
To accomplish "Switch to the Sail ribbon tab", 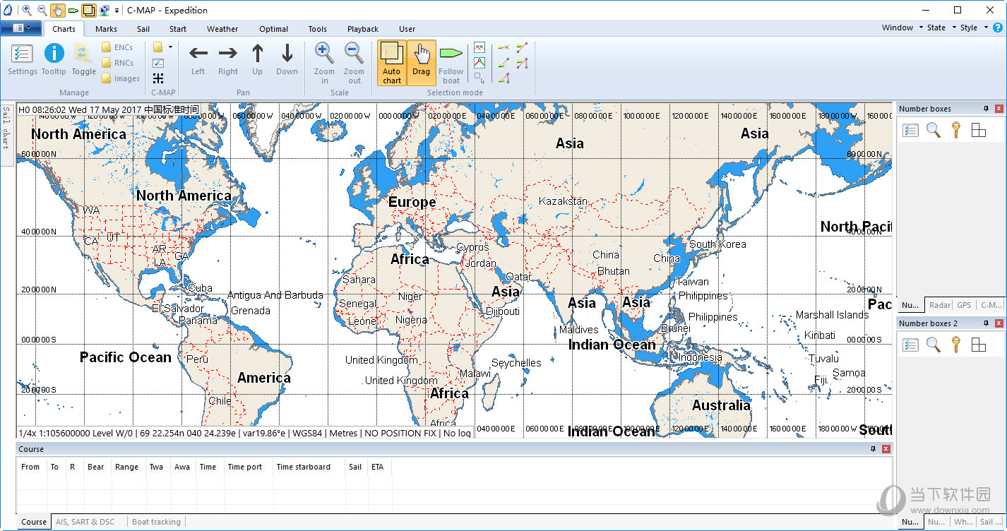I will pos(143,29).
